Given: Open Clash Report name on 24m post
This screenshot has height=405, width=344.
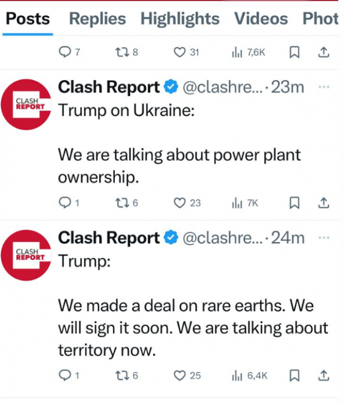Looking at the screenshot, I should (x=109, y=238).
